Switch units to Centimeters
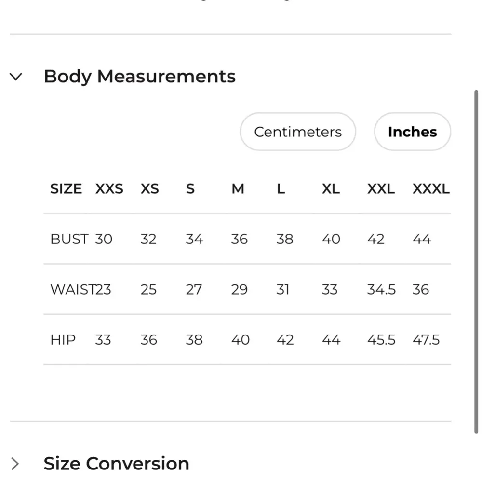The height and width of the screenshot is (482, 482). pos(297,132)
